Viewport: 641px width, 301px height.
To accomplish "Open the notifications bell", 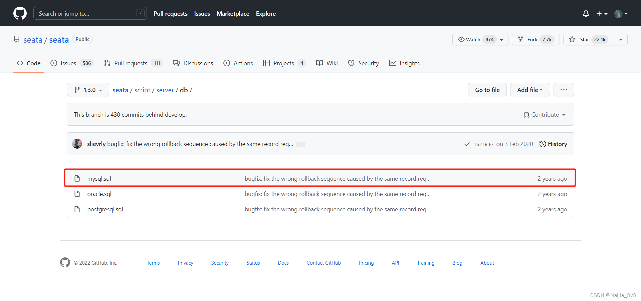I will (x=586, y=14).
